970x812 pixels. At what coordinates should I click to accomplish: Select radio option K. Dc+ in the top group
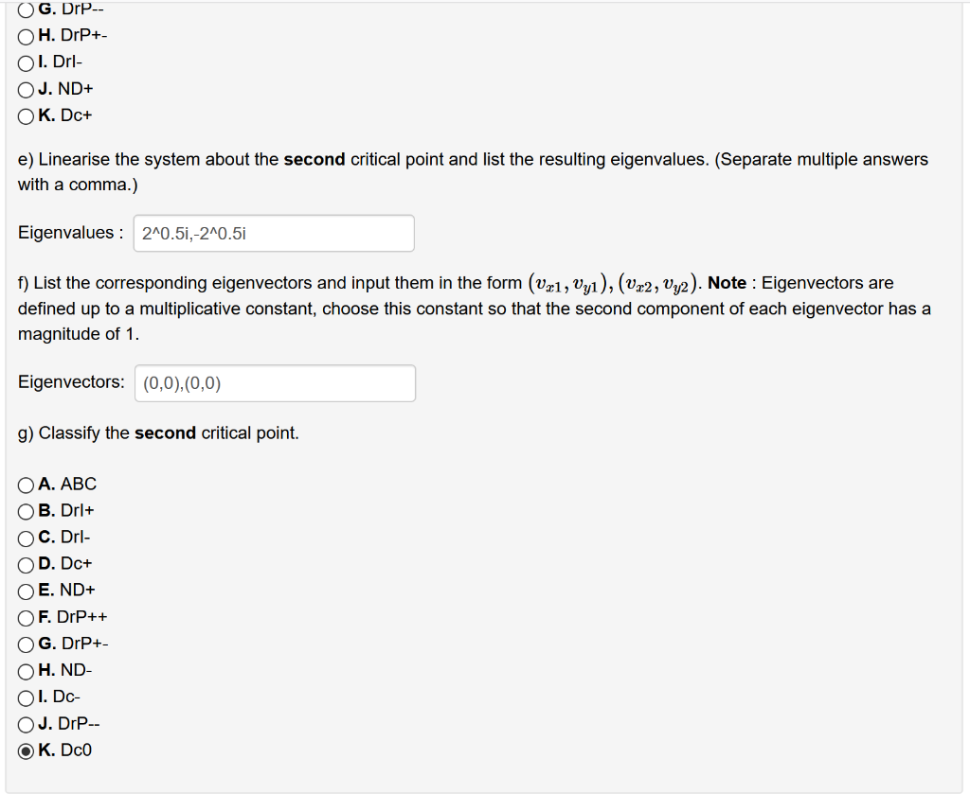tap(24, 115)
